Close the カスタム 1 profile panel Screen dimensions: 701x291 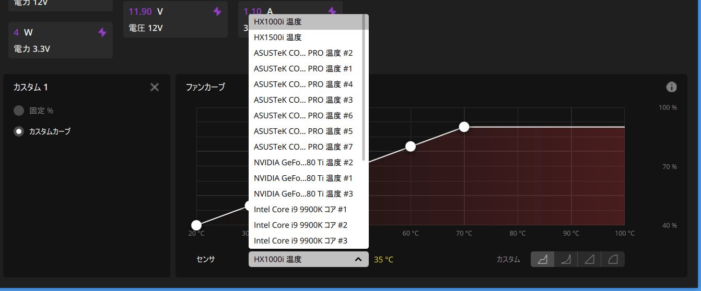pyautogui.click(x=155, y=87)
